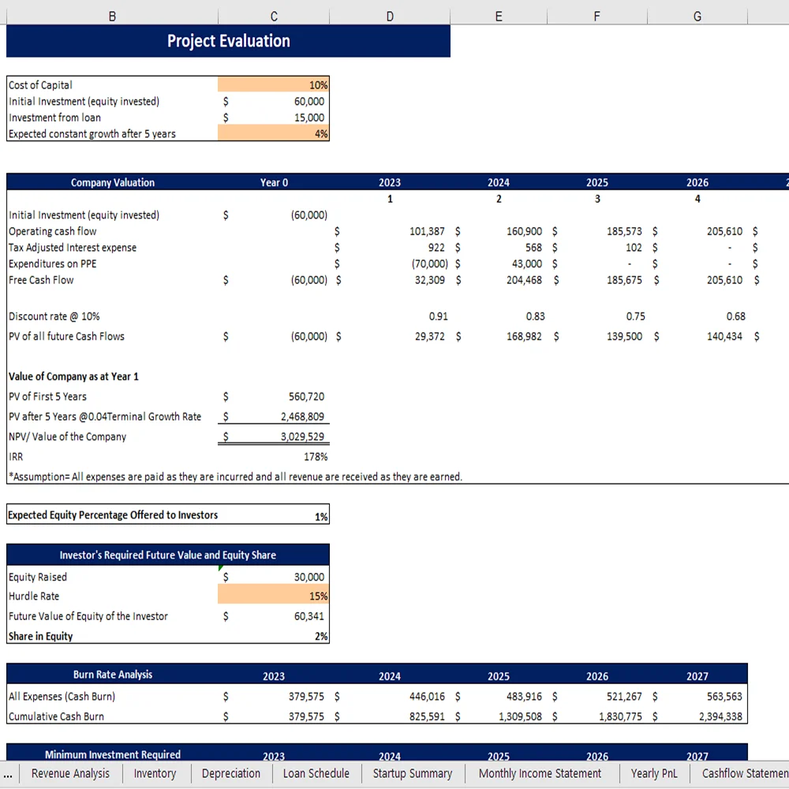Select the 2023 operating cash flow 101,387
Screen dimensions: 789x789
pos(390,231)
